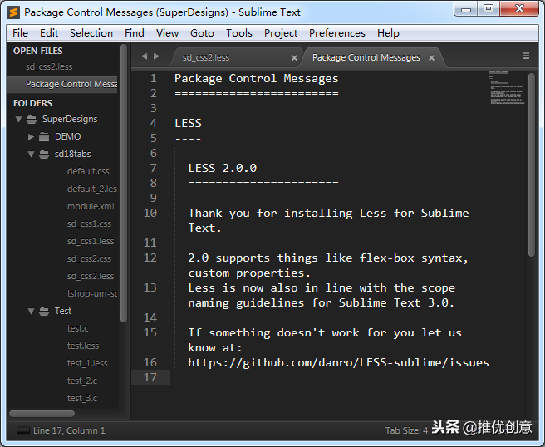Open the Tools menu
This screenshot has height=447, width=545.
click(238, 33)
